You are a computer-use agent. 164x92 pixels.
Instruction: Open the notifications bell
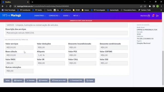[153, 16]
